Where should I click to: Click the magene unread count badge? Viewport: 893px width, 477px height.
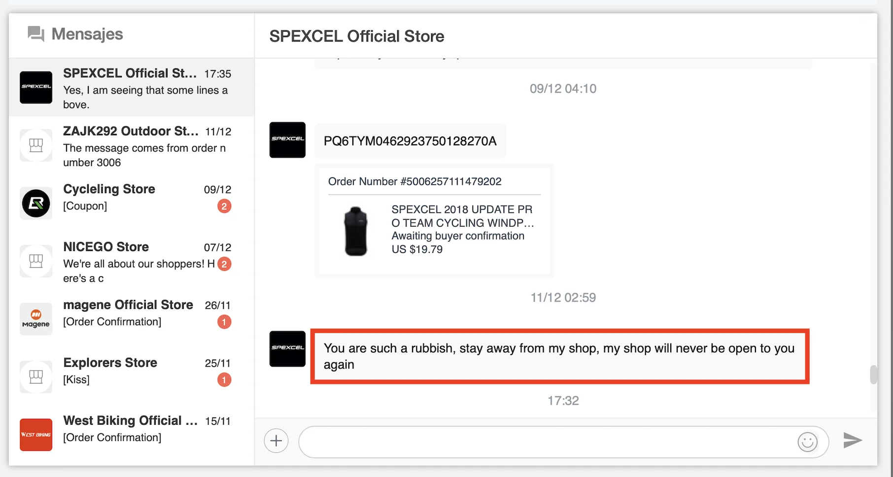pos(224,322)
